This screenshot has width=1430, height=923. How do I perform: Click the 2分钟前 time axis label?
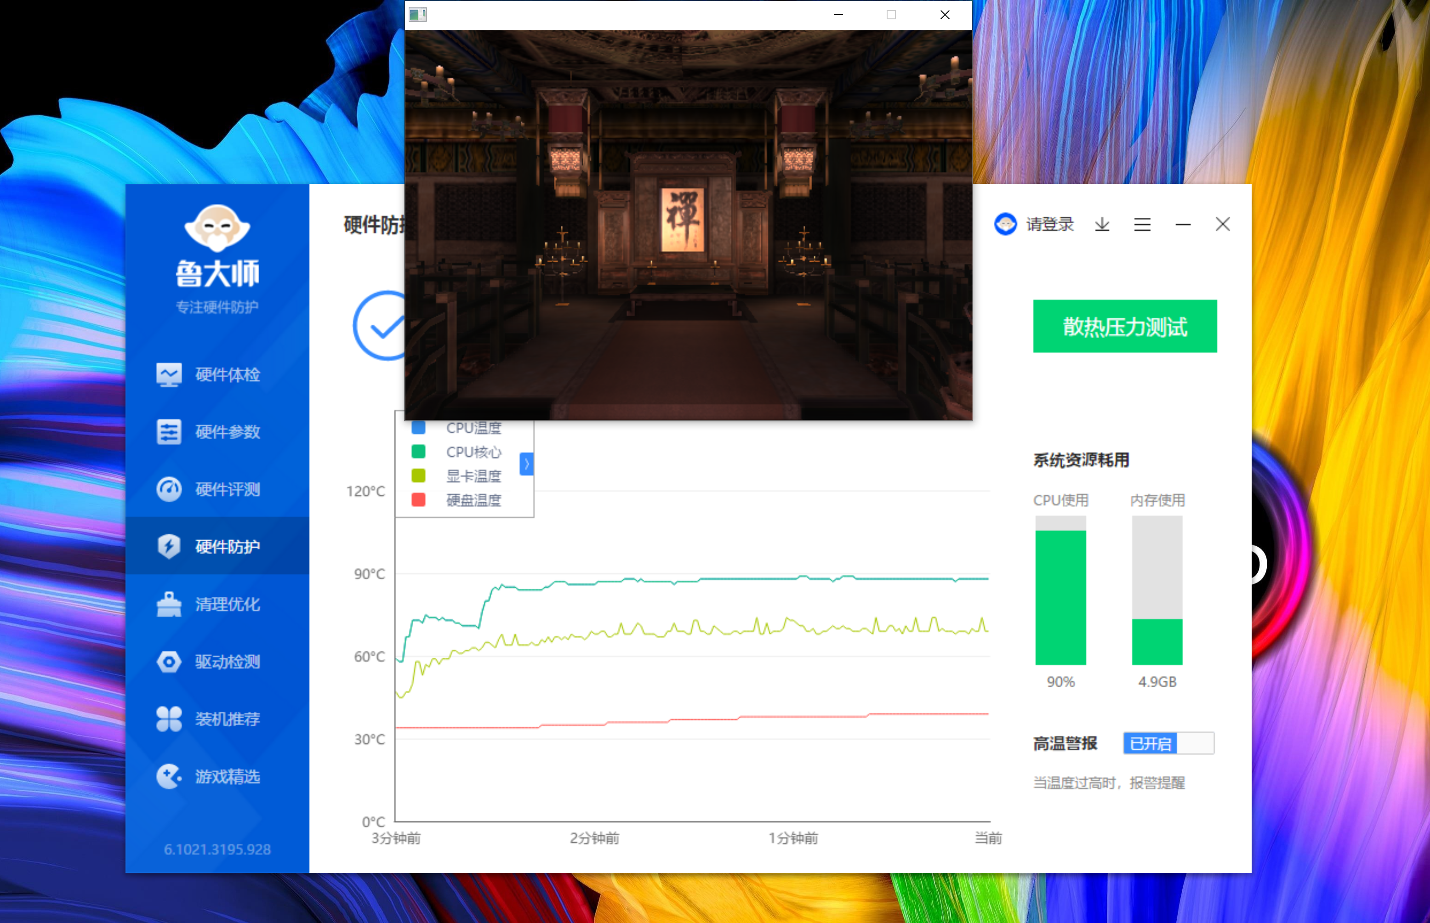(594, 838)
